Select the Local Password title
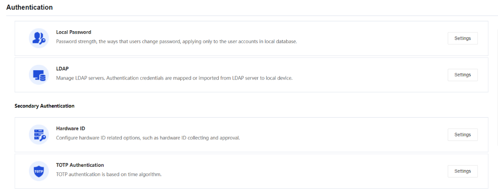 [73, 32]
